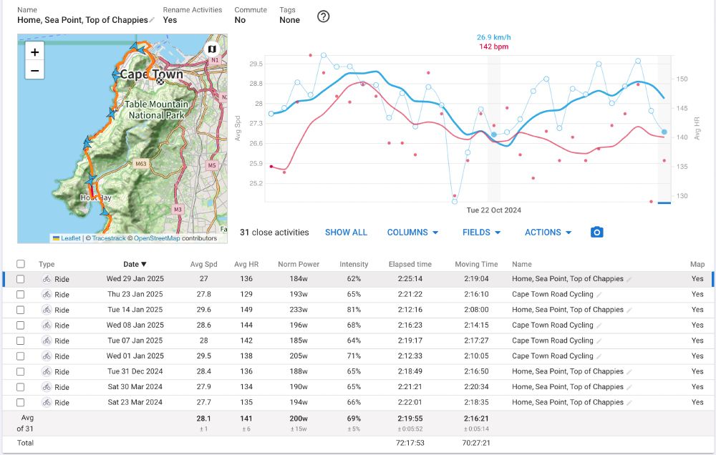The height and width of the screenshot is (455, 716).
Task: Click the Cape Town label on the map
Action: point(151,74)
